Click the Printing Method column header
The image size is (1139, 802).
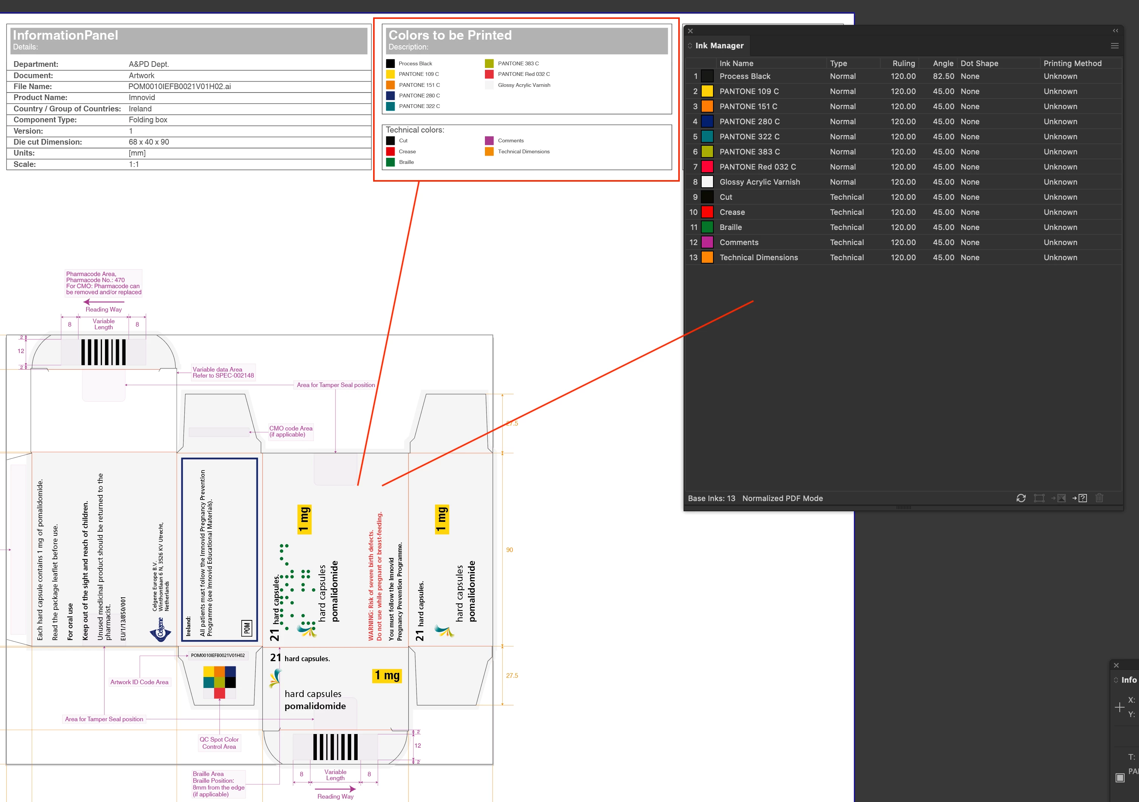coord(1072,63)
